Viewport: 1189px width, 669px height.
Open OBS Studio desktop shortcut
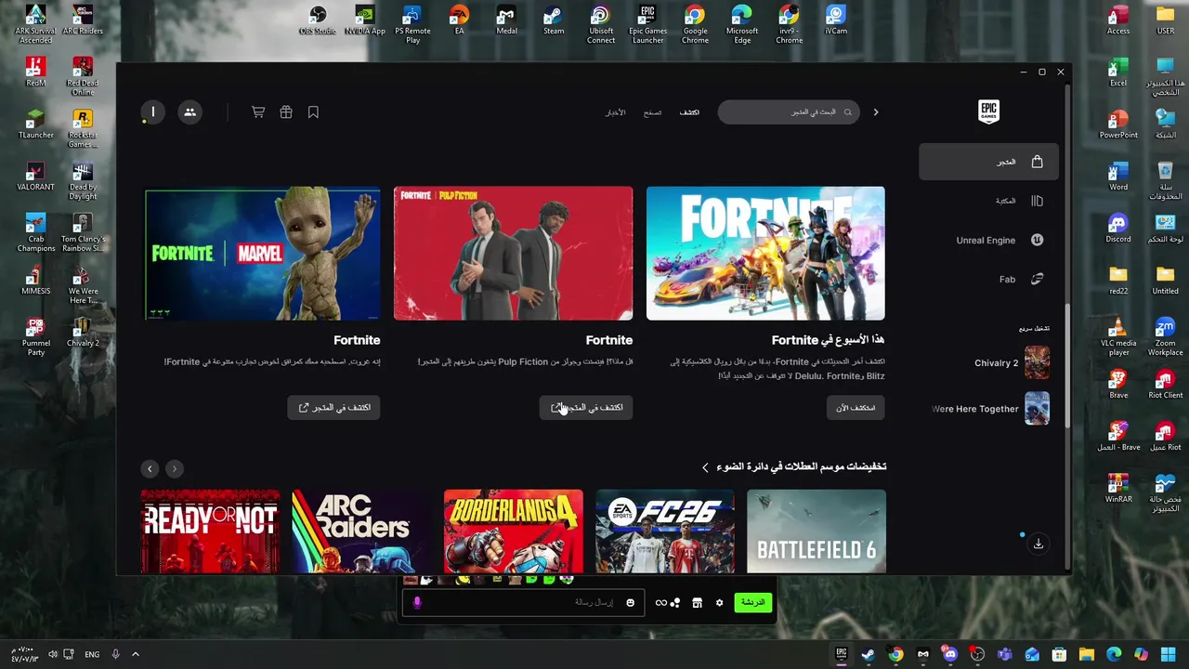[318, 21]
